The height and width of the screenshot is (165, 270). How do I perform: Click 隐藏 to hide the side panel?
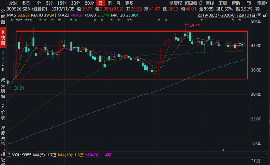(x=262, y=3)
